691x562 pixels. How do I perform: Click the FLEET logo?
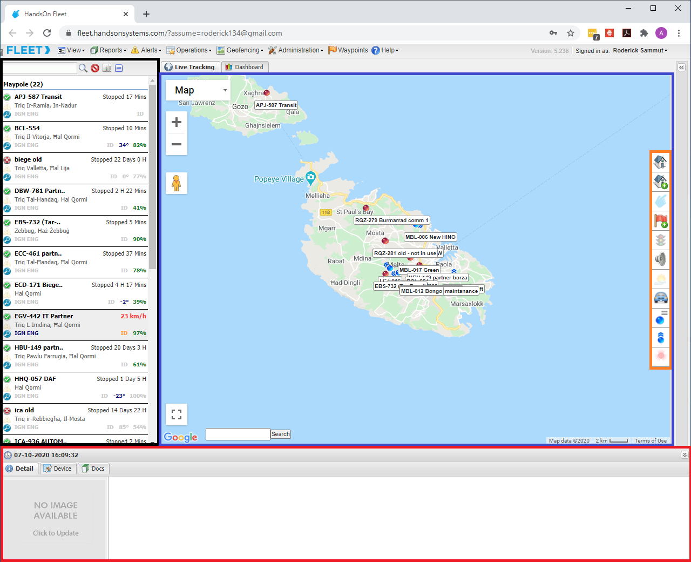28,50
